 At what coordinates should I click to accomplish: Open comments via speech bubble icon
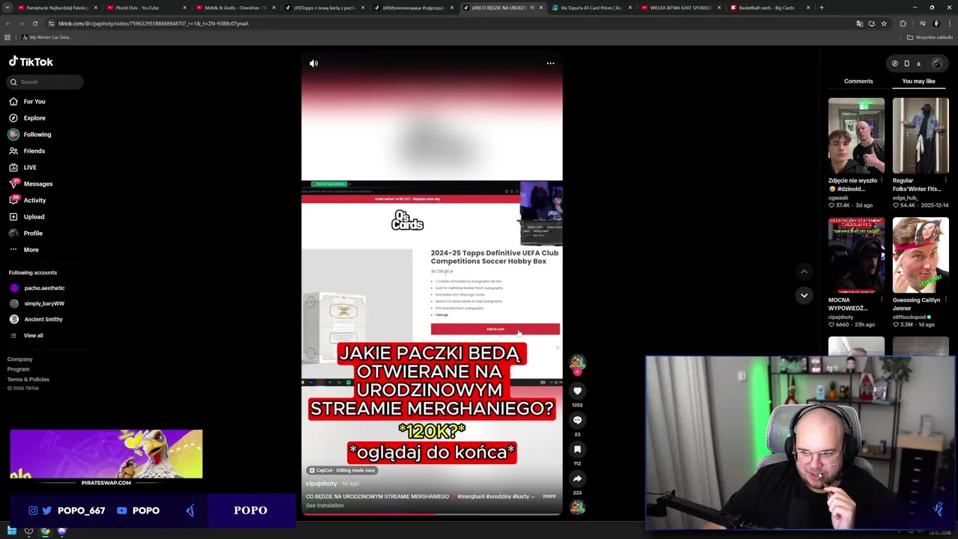[x=577, y=420]
